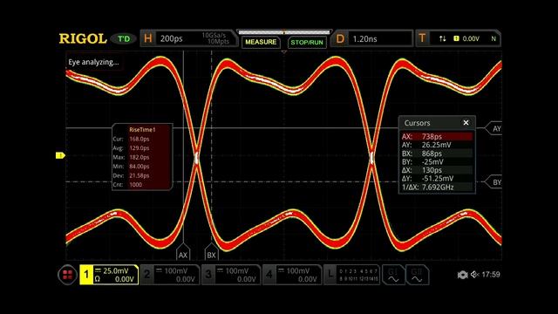Select the BY cursor tag
The image size is (558, 314).
[x=494, y=182]
